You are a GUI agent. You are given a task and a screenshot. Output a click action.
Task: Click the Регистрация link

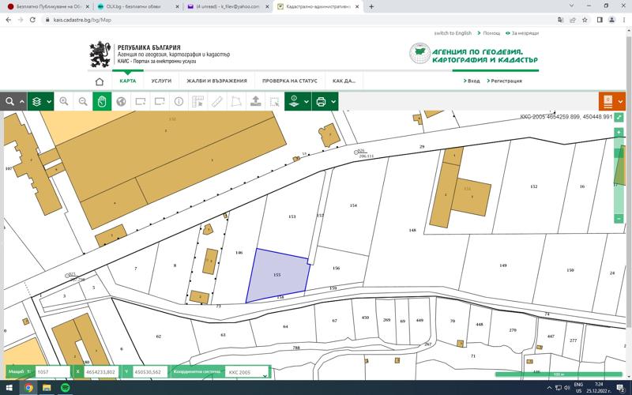[505, 81]
